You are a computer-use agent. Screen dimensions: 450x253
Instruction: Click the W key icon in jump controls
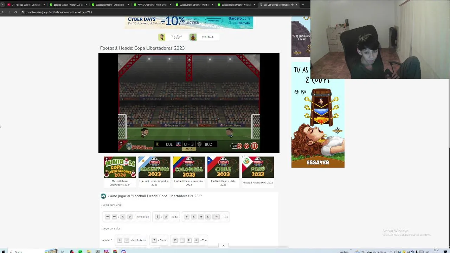point(166,217)
